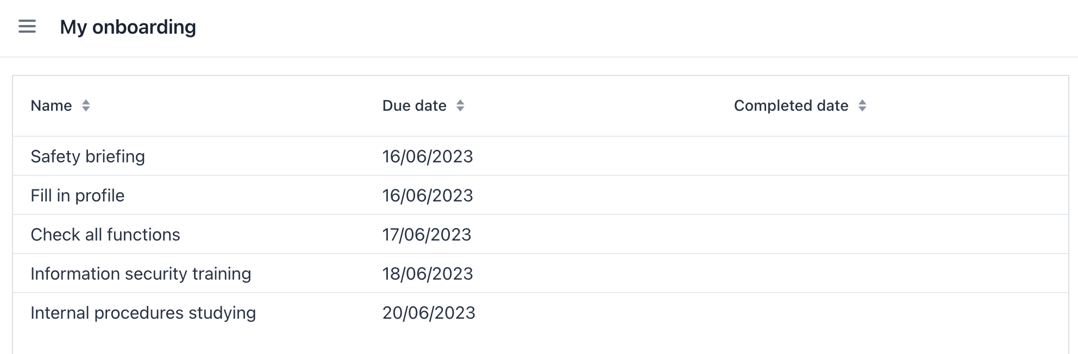Click the 16/06/2023 due date for Safety briefing
This screenshot has height=354, width=1078.
(x=428, y=156)
